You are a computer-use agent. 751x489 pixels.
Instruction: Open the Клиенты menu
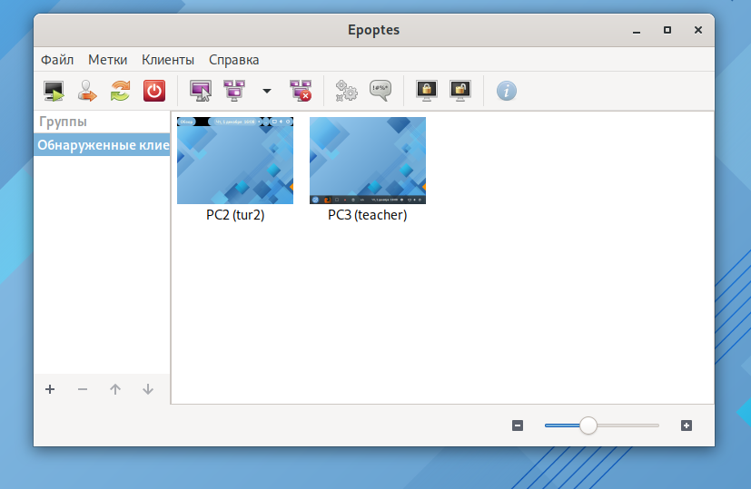point(168,60)
